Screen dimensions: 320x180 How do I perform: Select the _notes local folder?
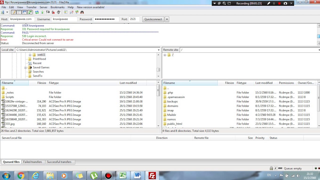(10, 92)
